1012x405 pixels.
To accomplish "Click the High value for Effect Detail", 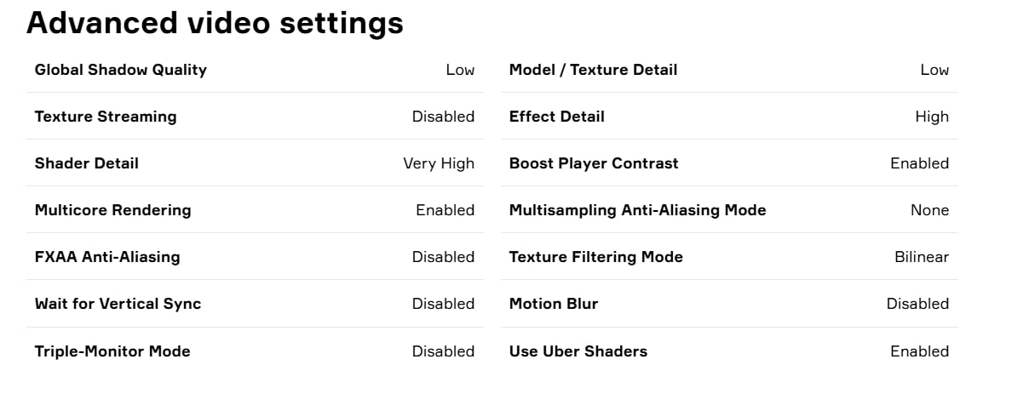I will pos(932,117).
